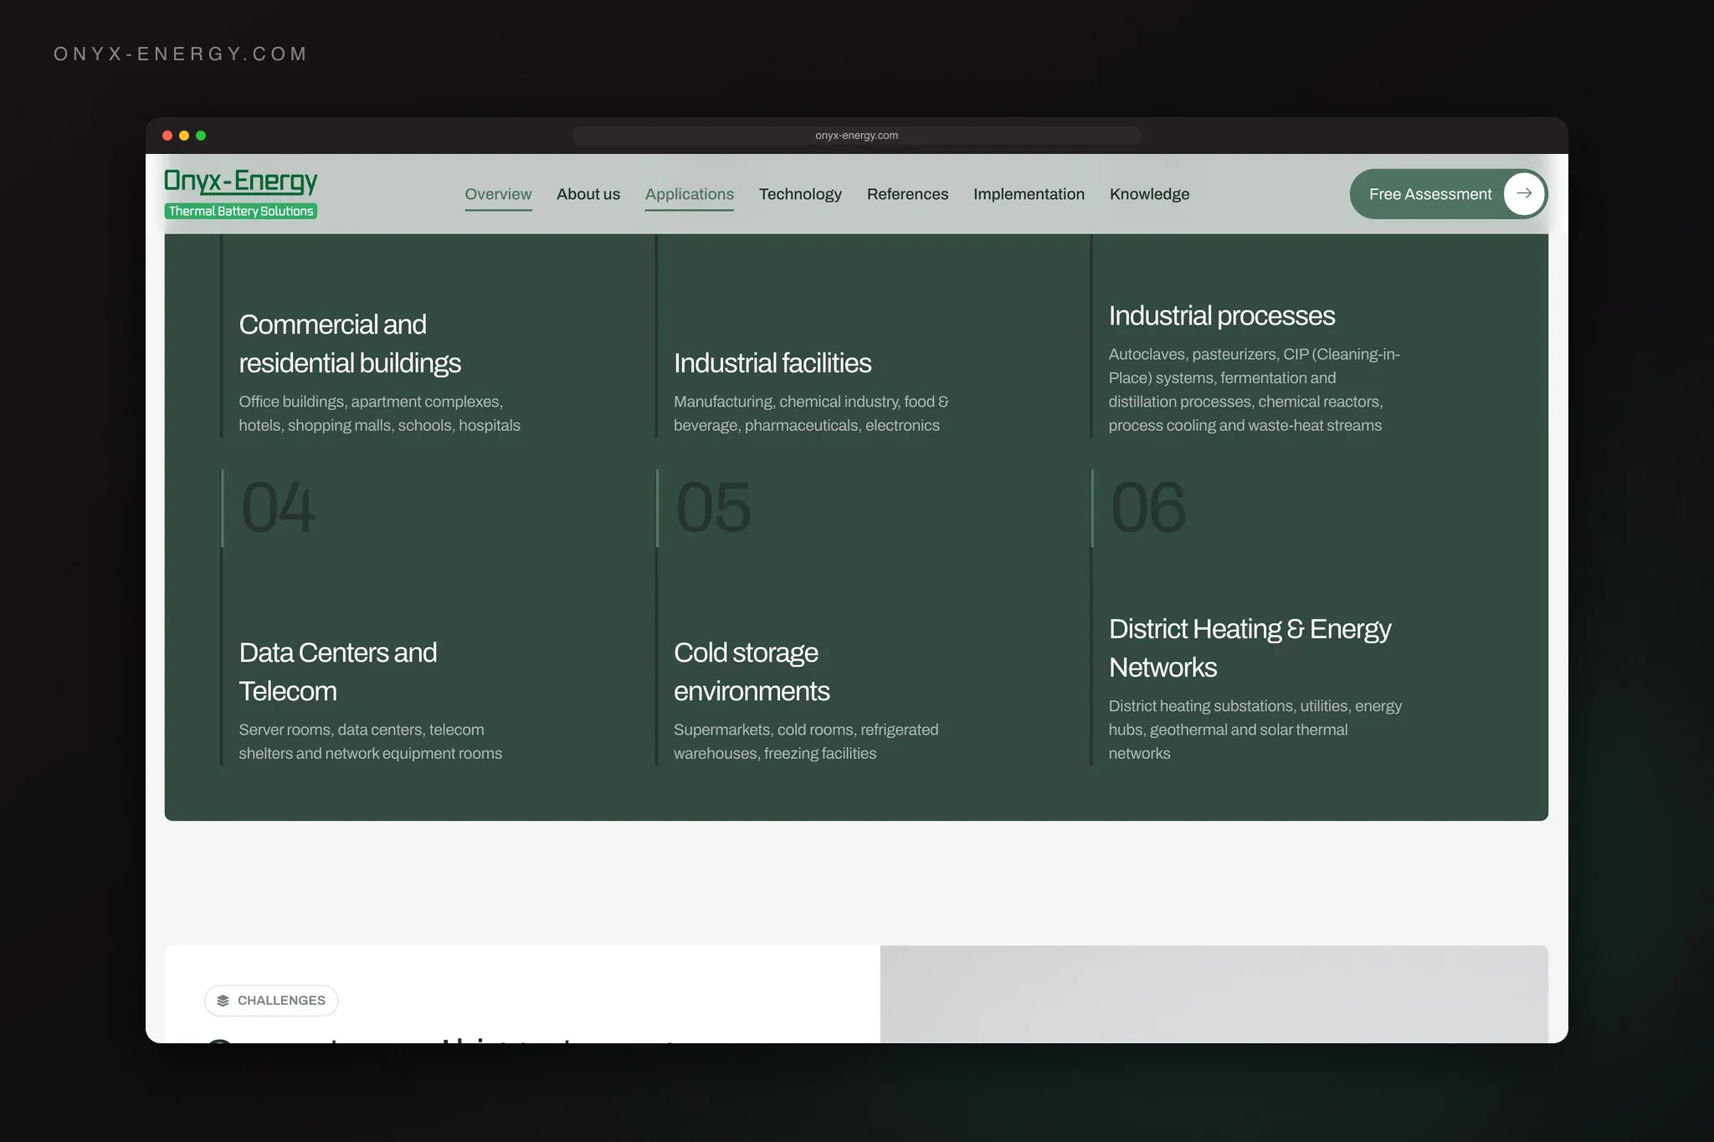This screenshot has height=1142, width=1714.
Task: Select the Applications nav item
Action: [690, 194]
